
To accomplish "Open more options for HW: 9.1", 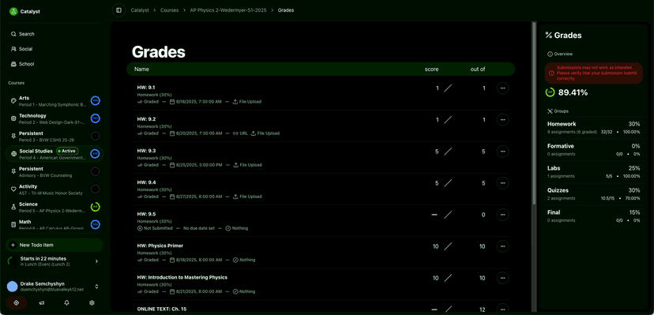I will pyautogui.click(x=502, y=88).
